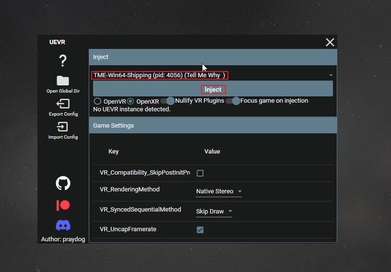Uncheck the VR_UncapFramerate checkbox
This screenshot has width=391, height=272.
pyautogui.click(x=200, y=230)
